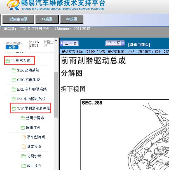Screen dimensions: 169x170
Task: Click folder icon beside INL 车内照明系统
Action: pyautogui.click(x=14, y=99)
